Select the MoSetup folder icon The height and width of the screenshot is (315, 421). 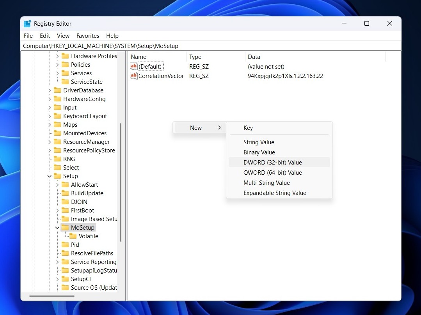point(65,227)
